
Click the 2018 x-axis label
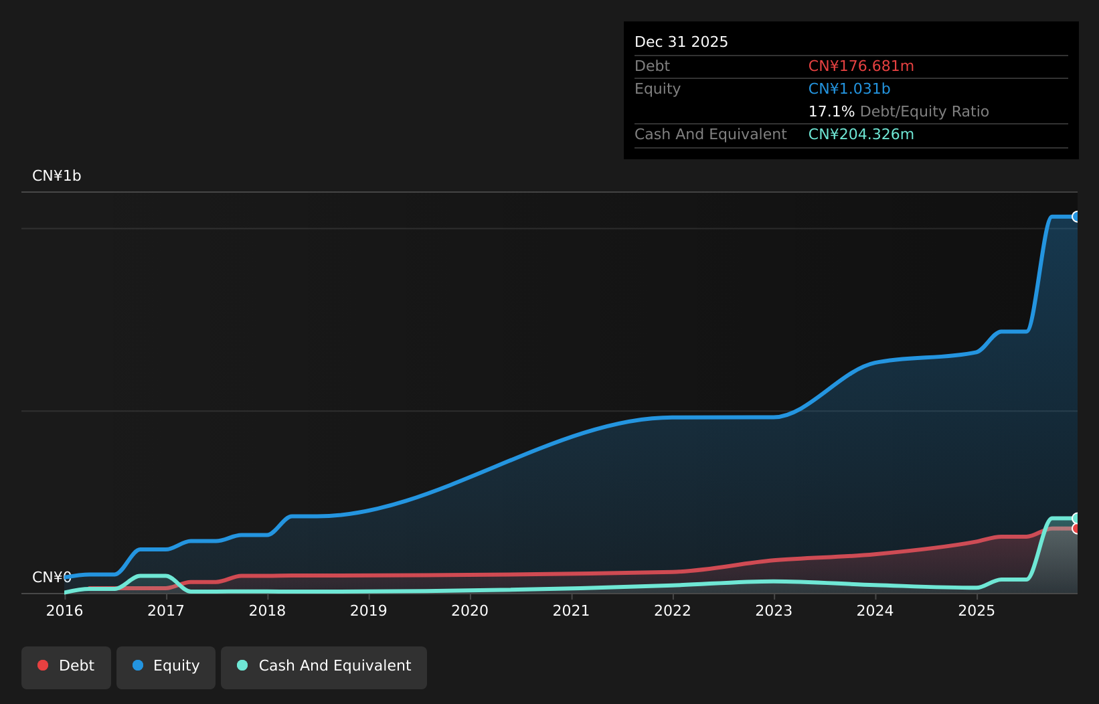point(267,611)
